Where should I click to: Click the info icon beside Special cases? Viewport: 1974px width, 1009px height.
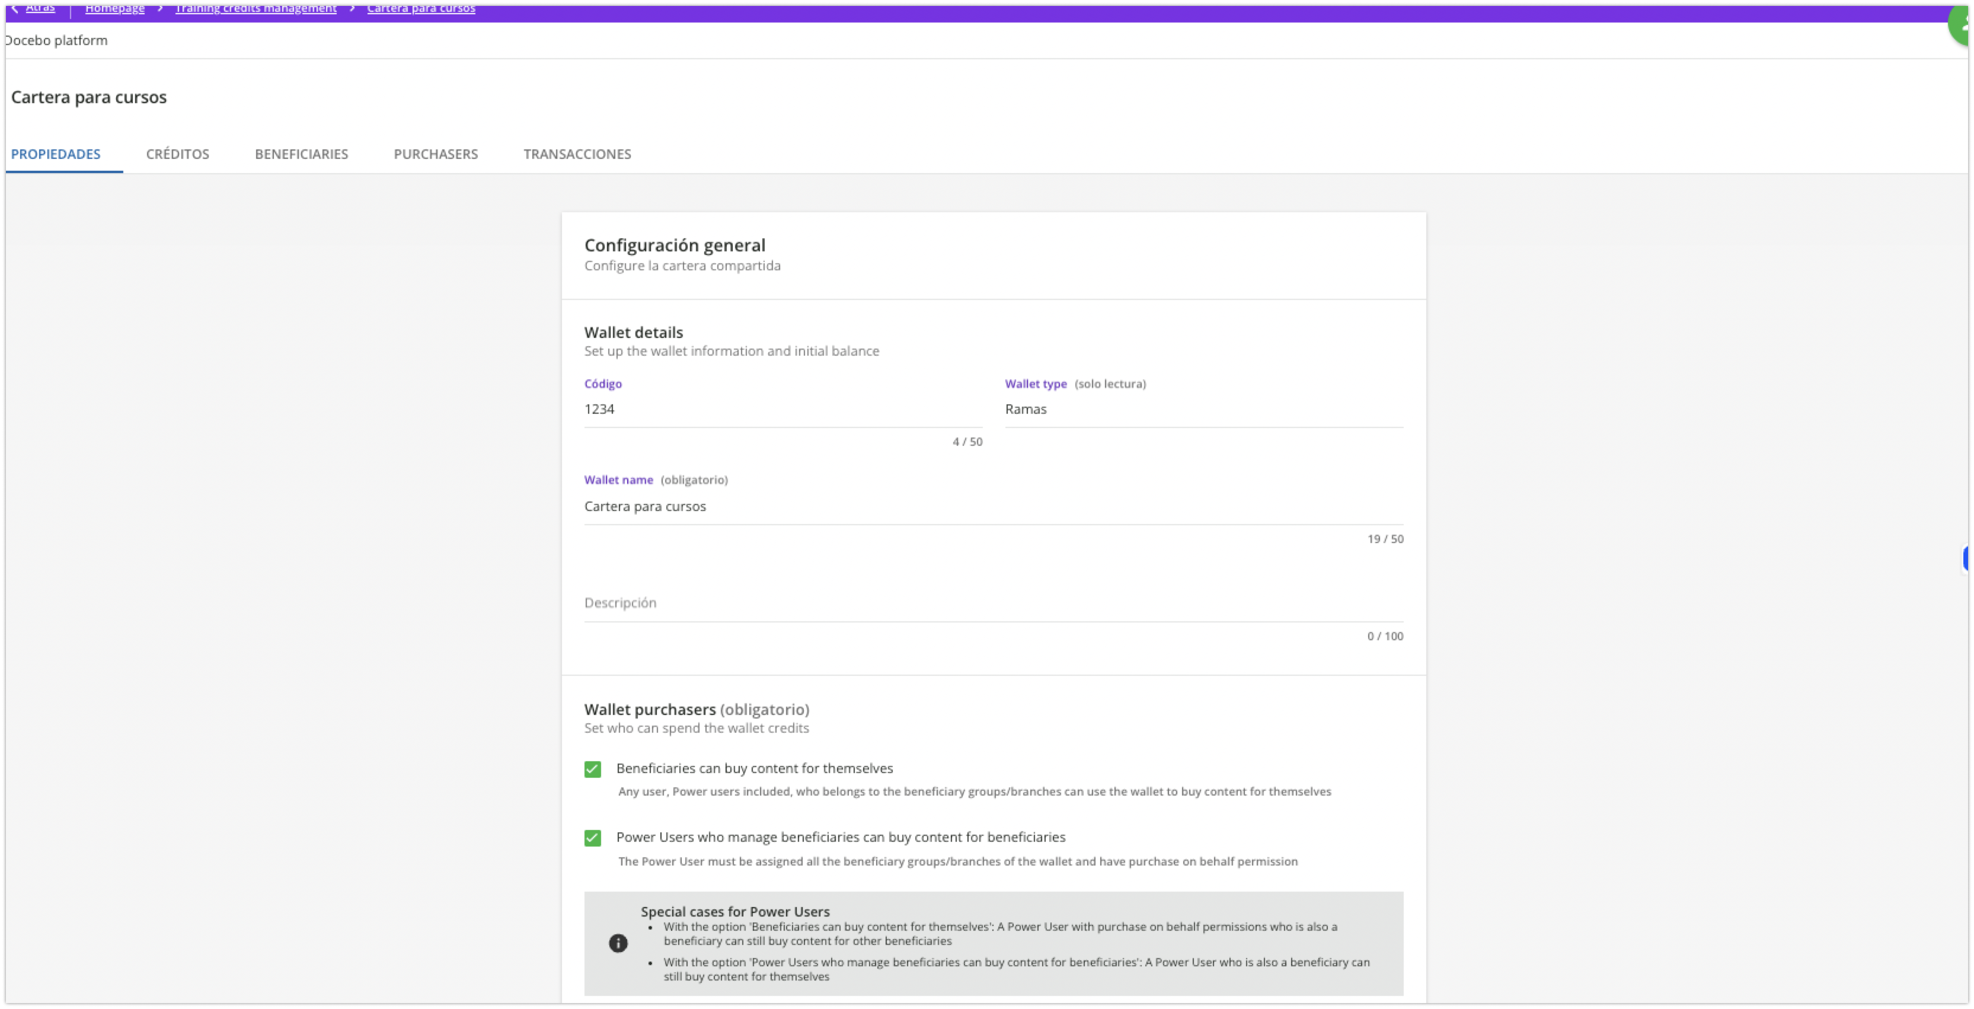click(618, 943)
